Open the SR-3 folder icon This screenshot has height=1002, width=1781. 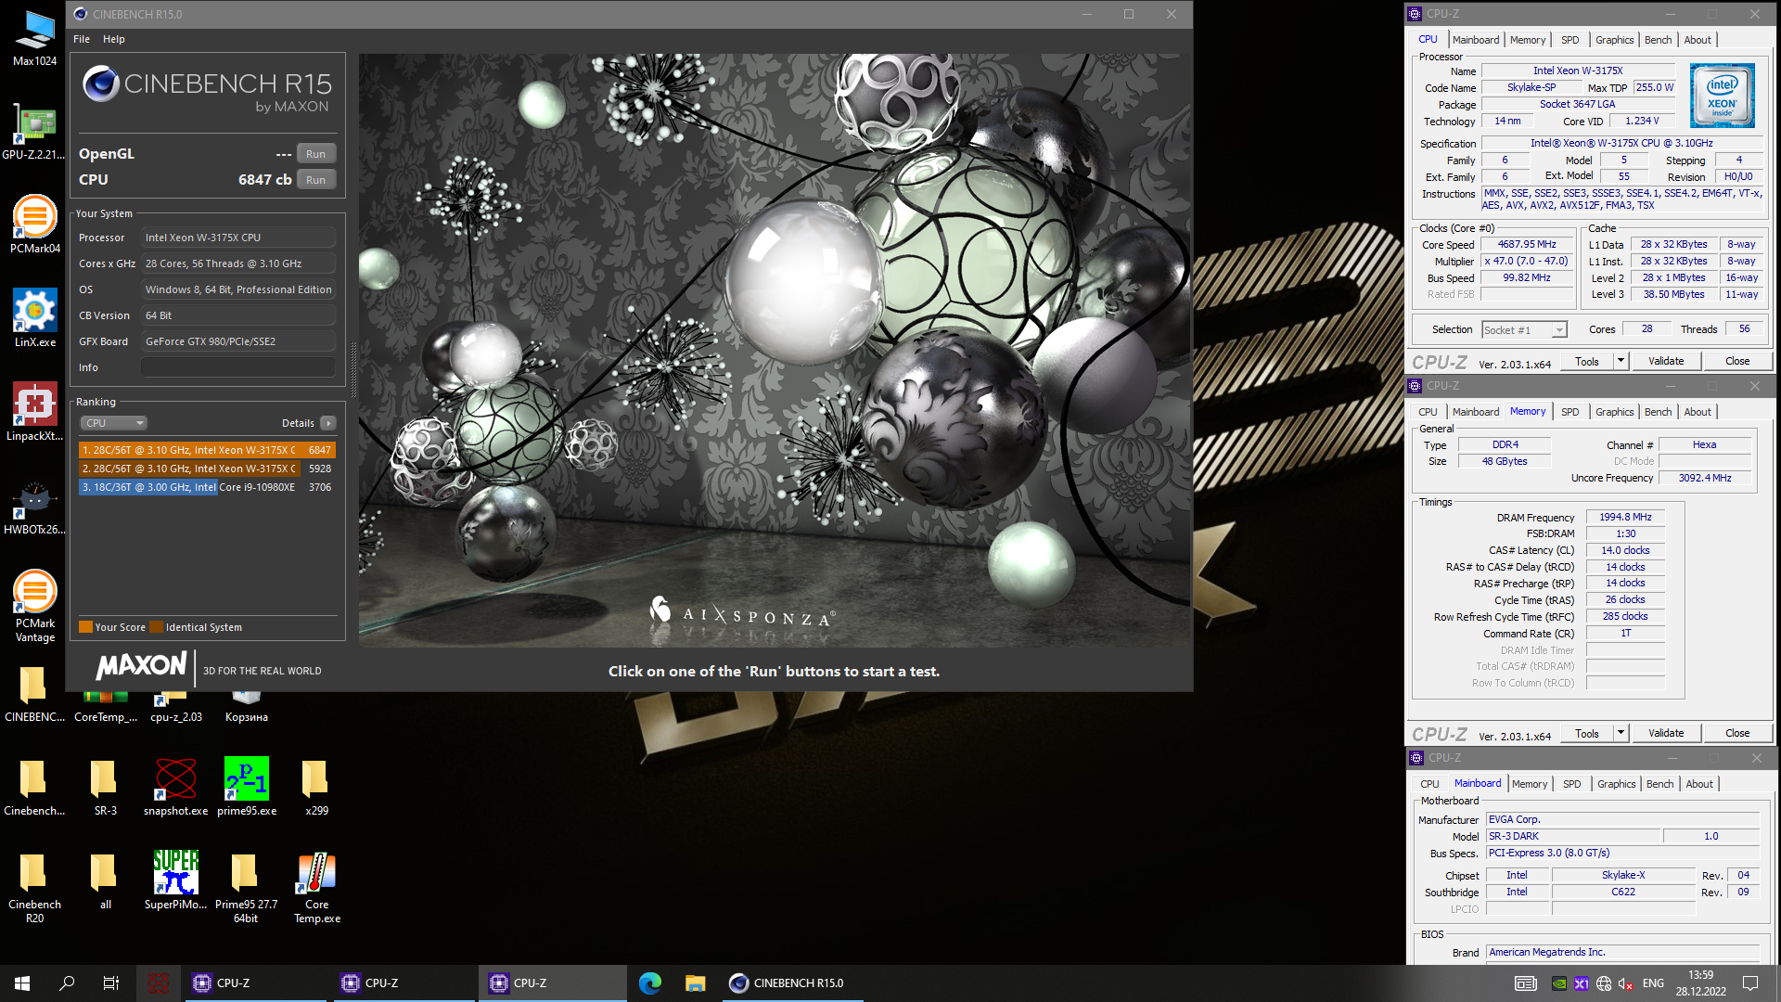[x=105, y=787]
